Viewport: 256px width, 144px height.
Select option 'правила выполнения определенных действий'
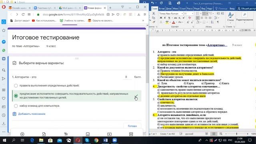coord(16,86)
